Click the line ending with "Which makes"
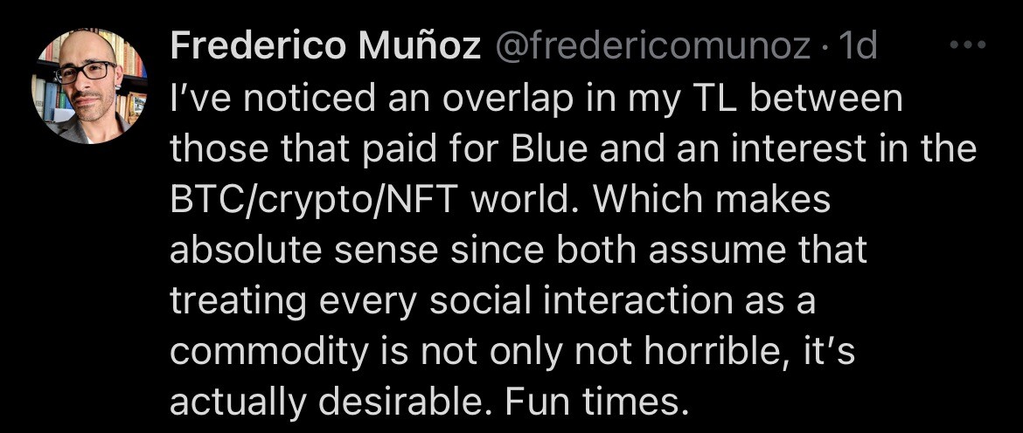The height and width of the screenshot is (433, 1023). [498, 200]
